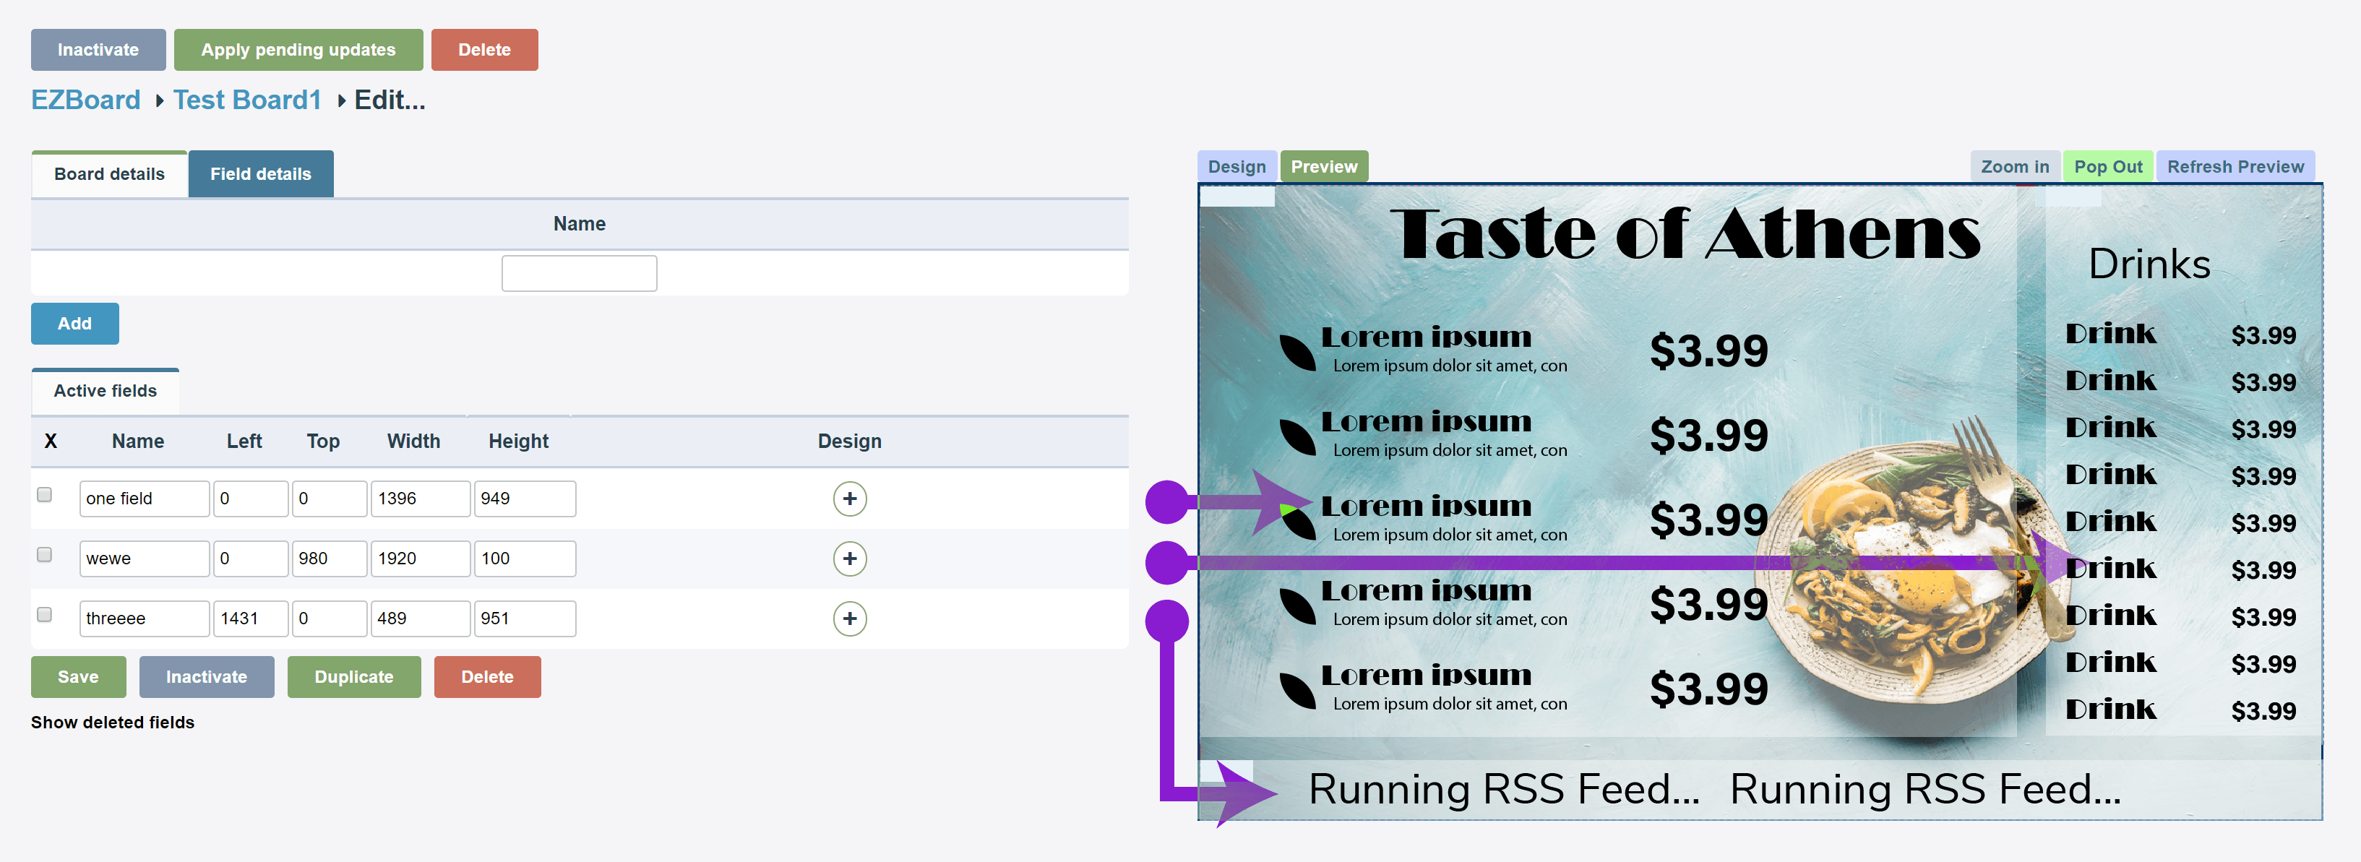The image size is (2361, 862).
Task: Click the top Inactivate button
Action: pos(98,49)
